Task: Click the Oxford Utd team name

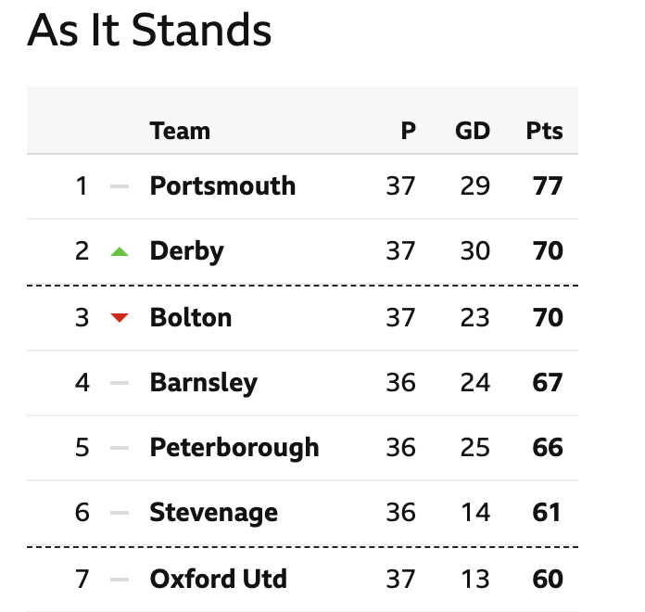Action: coord(219,579)
